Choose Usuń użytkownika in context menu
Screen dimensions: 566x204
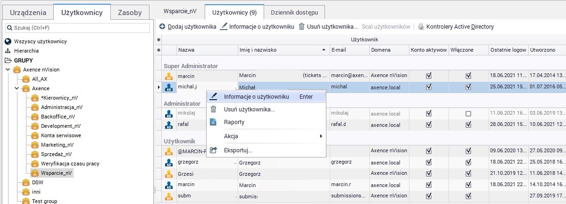(249, 110)
